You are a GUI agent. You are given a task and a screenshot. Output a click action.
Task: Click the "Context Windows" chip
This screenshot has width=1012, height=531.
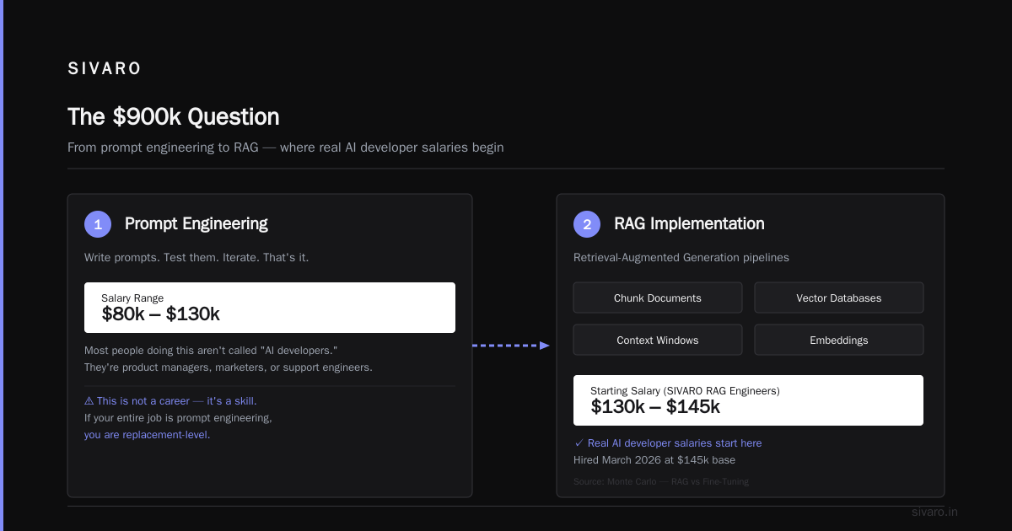[658, 340]
